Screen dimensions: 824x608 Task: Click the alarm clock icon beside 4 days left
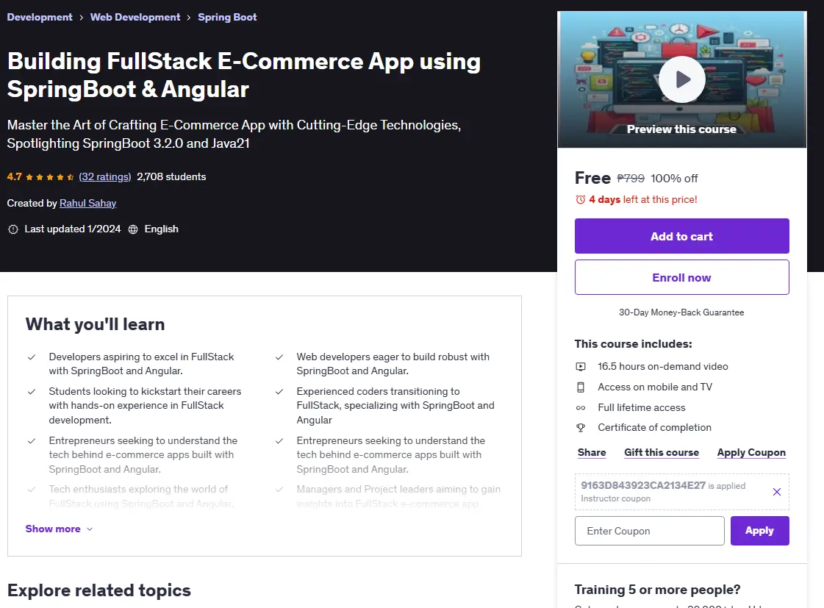point(580,200)
